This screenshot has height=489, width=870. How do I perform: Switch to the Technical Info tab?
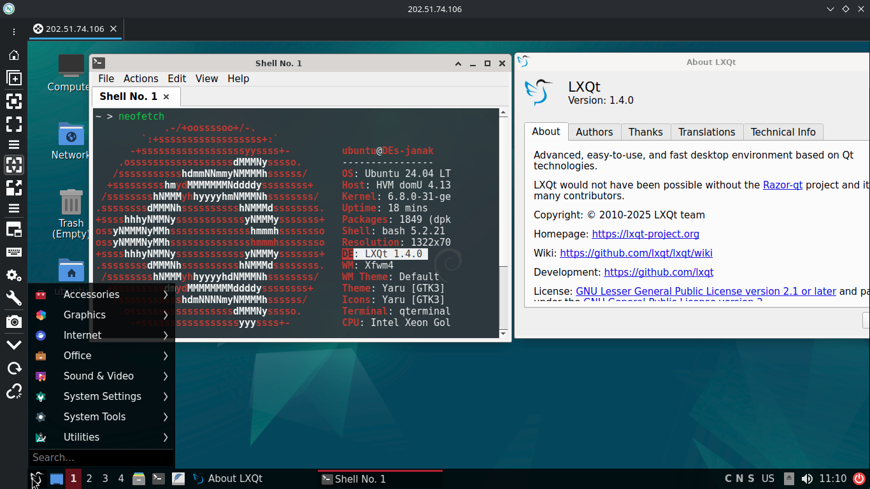(x=783, y=132)
